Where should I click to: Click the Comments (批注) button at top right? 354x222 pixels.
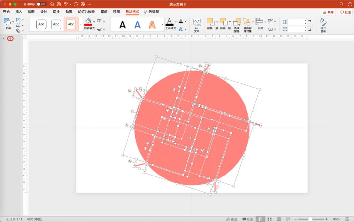click(x=345, y=12)
